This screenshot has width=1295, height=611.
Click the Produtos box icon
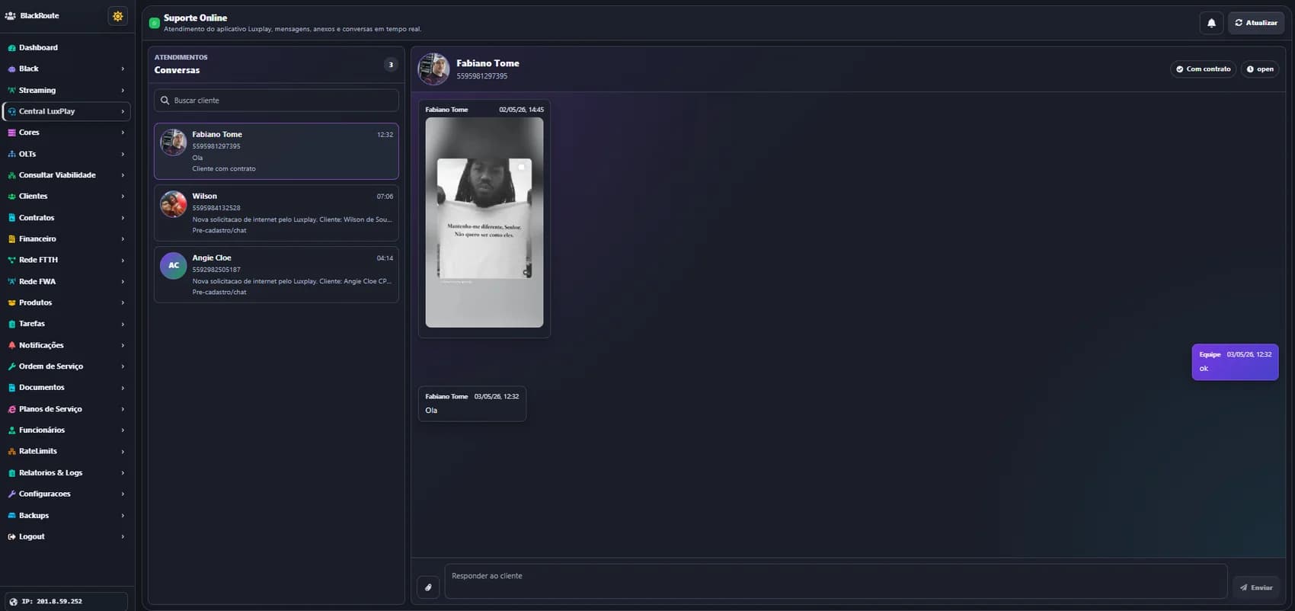[11, 303]
